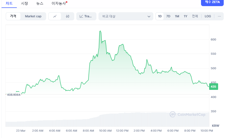225x138 pixels.
Task: Select the Market cap toggle
Action: tap(33, 16)
